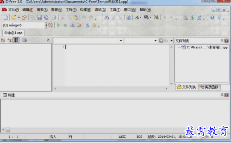
Task: Sort symbols with the A-Z icon
Action: pyautogui.click(x=3, y=40)
